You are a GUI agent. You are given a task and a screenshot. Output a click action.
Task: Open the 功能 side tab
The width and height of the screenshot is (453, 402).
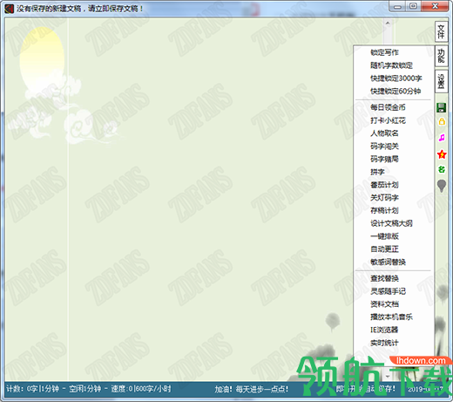click(x=441, y=56)
